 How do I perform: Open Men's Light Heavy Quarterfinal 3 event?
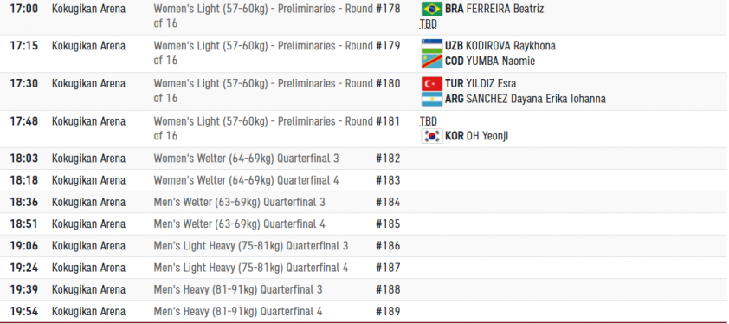250,246
